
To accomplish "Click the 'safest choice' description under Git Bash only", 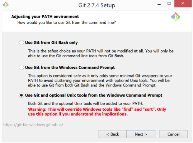I will 101,53.
